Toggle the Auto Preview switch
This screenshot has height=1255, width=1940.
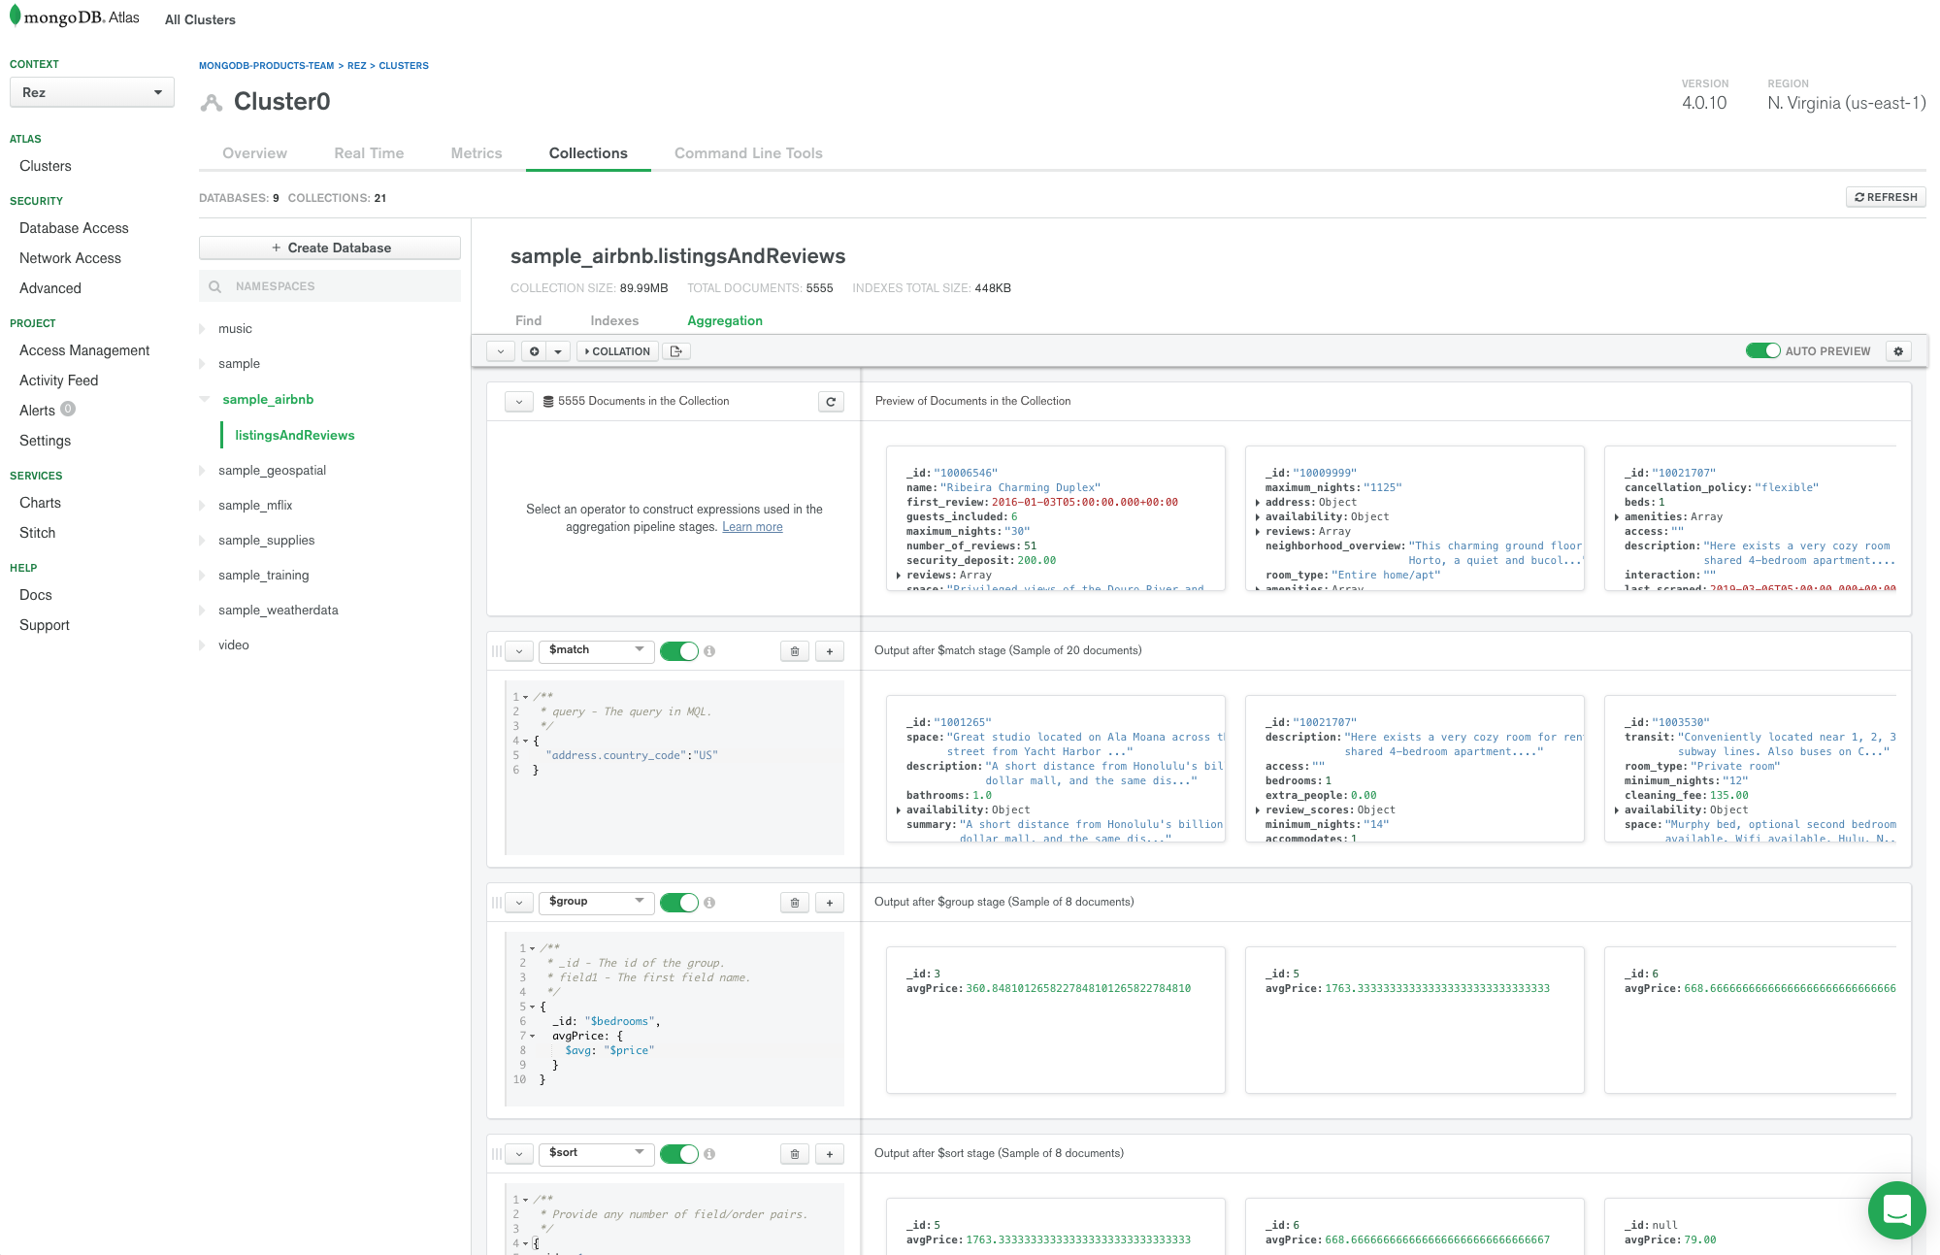(x=1762, y=351)
